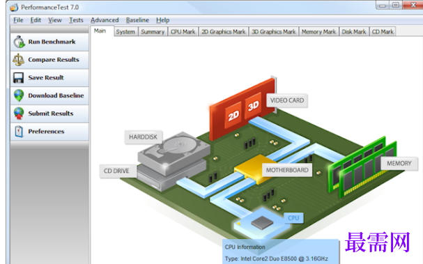Viewport: 423px width, 264px height.
Task: Click the CPU chip graphic
Action: (262, 223)
